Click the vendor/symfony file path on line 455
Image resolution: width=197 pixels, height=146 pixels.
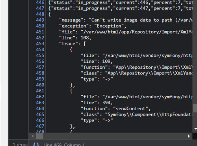click(147, 56)
